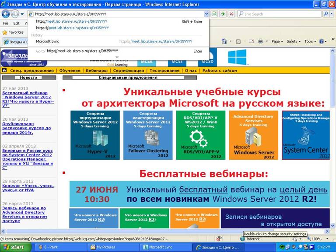
Task: Open the 100% zoom level dropdown
Action: tap(327, 239)
